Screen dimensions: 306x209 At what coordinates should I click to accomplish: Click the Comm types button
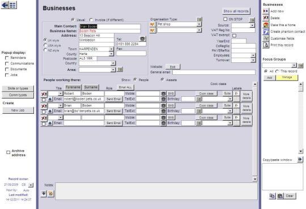click(18, 95)
